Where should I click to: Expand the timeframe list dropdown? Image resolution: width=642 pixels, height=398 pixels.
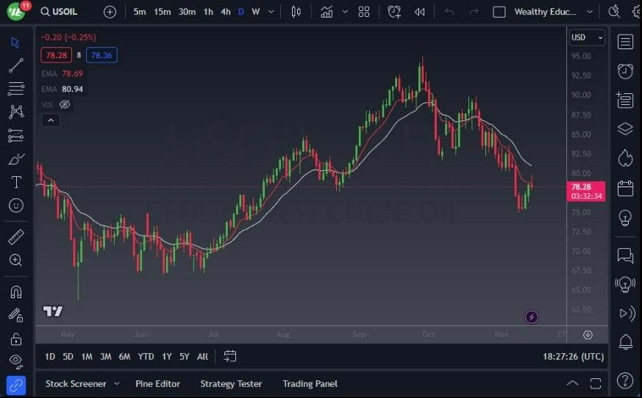click(271, 12)
